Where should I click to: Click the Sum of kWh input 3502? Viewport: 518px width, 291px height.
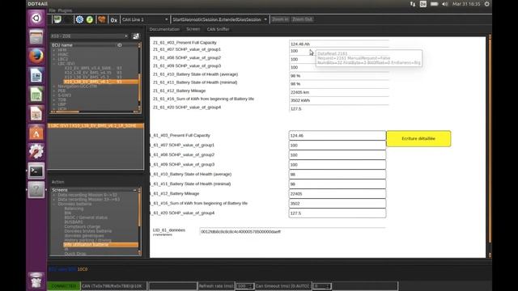337,204
